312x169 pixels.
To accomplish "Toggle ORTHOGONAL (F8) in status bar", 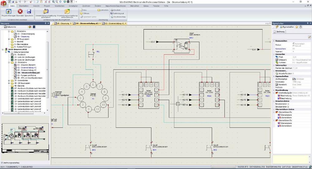I will (x=257, y=167).
